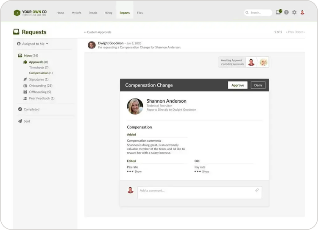
Task: Click the Requests inbox tray icon
Action: (x=16, y=32)
